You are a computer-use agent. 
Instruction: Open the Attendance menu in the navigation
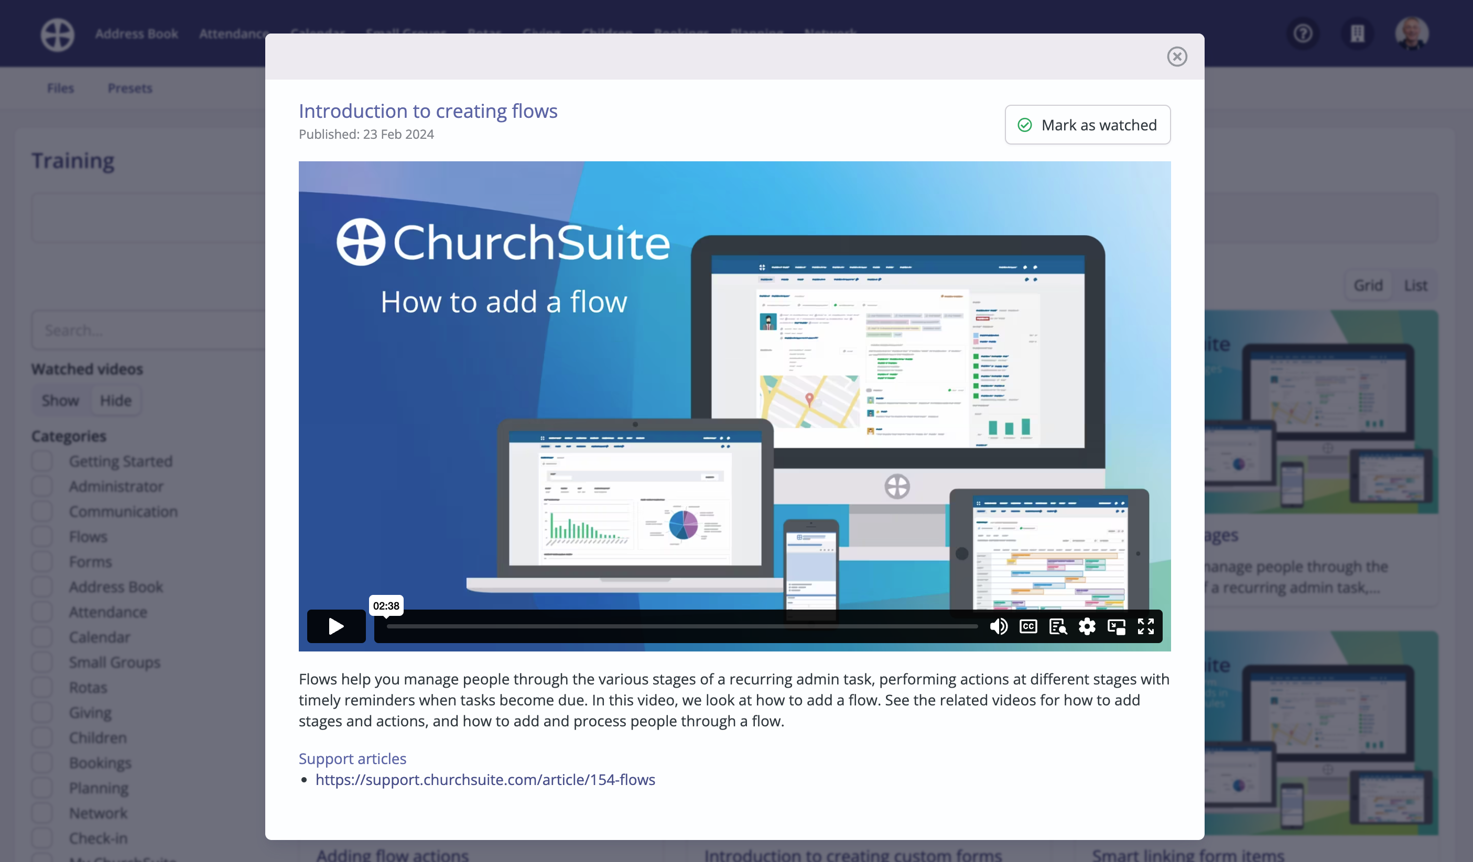233,34
